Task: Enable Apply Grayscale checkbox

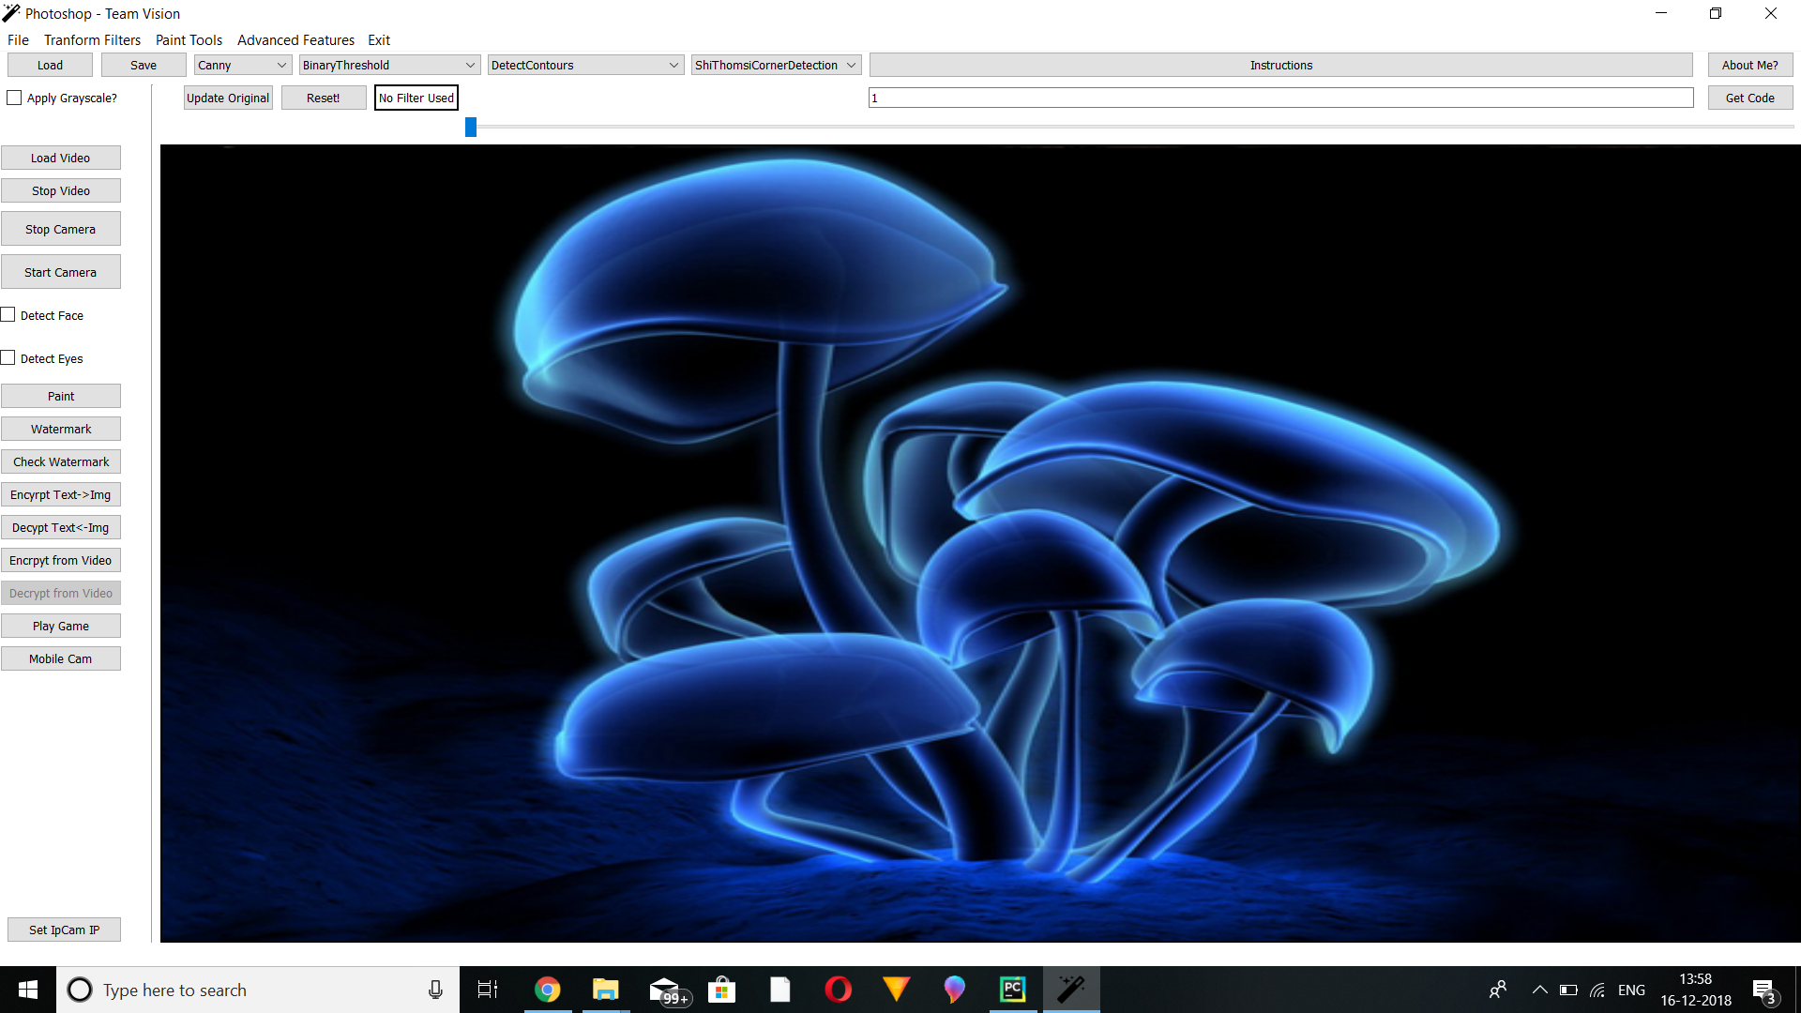Action: 14,98
